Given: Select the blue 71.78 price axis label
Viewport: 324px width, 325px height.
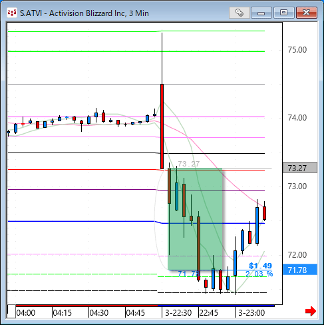Looking at the screenshot, I should (300, 270).
